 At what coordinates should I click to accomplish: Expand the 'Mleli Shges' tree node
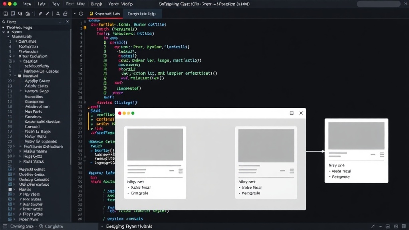[x=20, y=161]
